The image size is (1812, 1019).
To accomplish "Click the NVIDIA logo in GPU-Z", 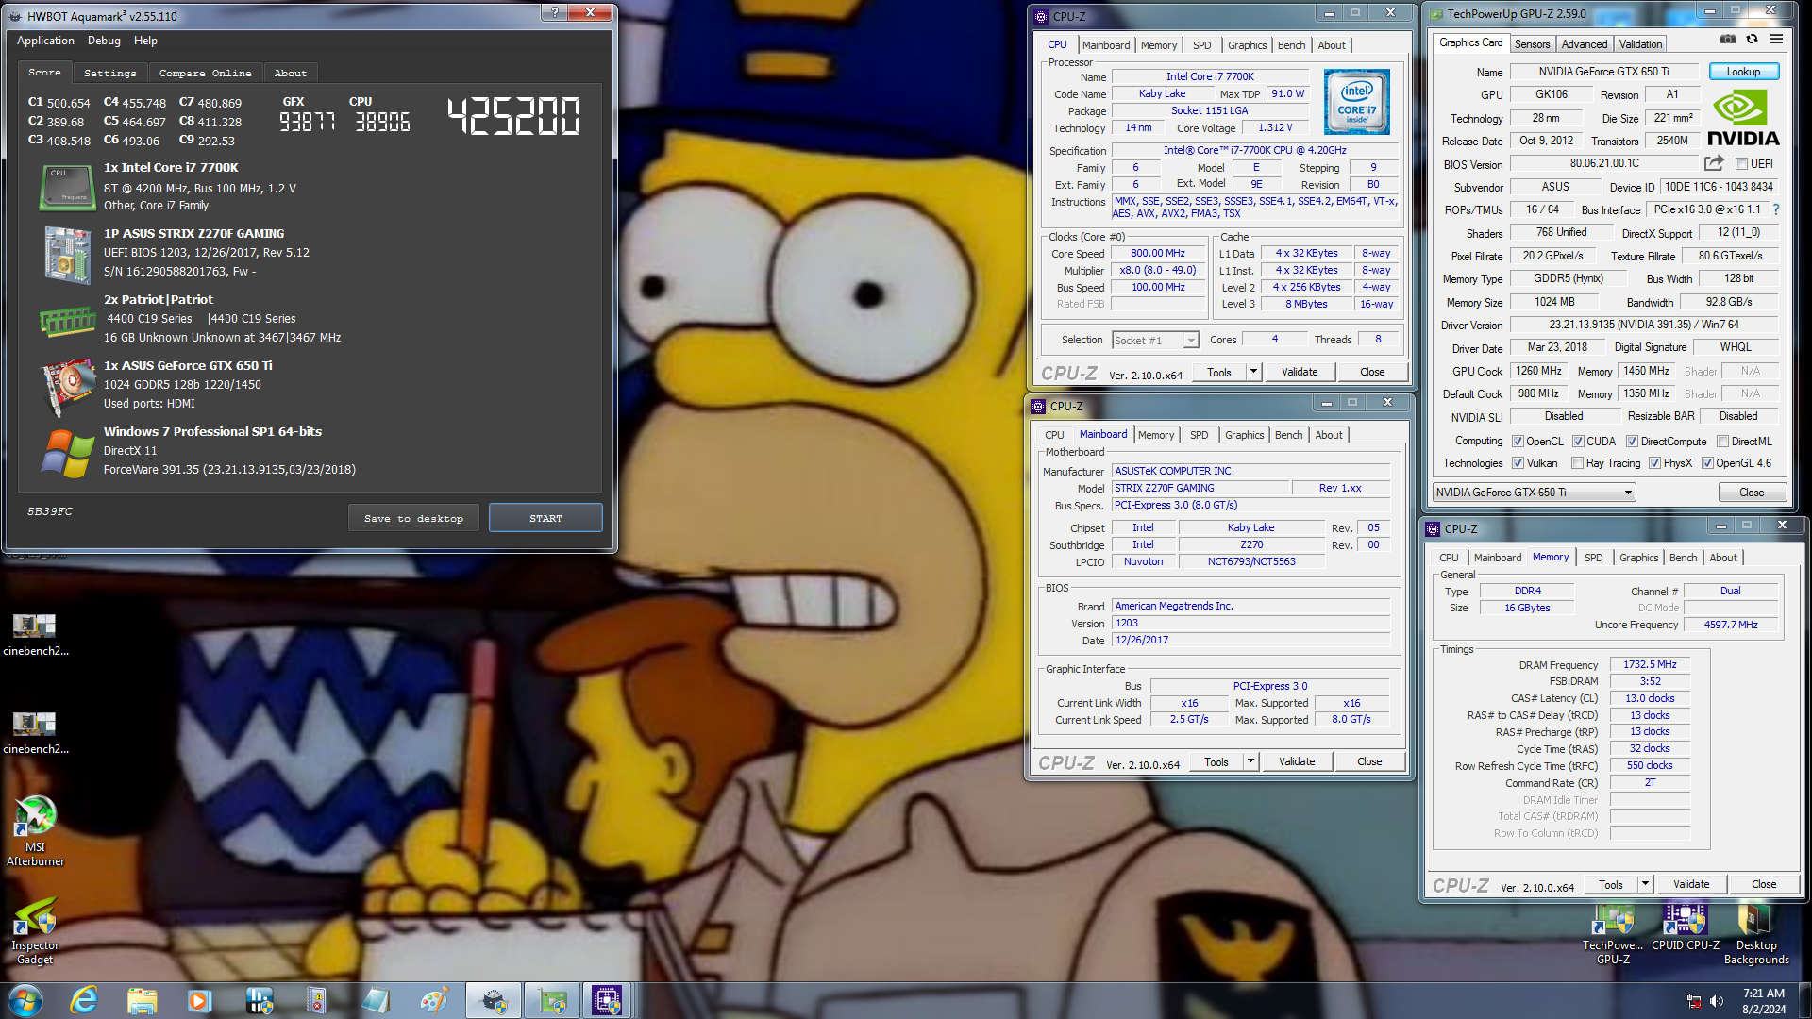I will [1743, 119].
